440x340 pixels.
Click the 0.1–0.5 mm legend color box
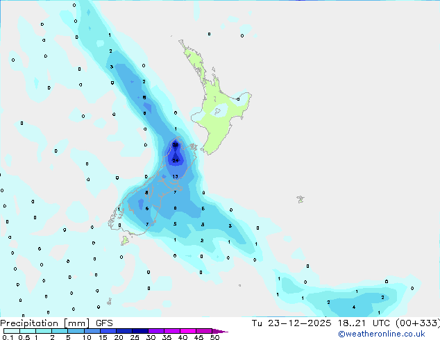tap(12, 331)
